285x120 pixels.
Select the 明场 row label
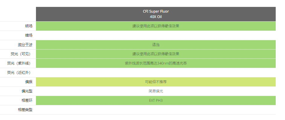click(x=29, y=26)
